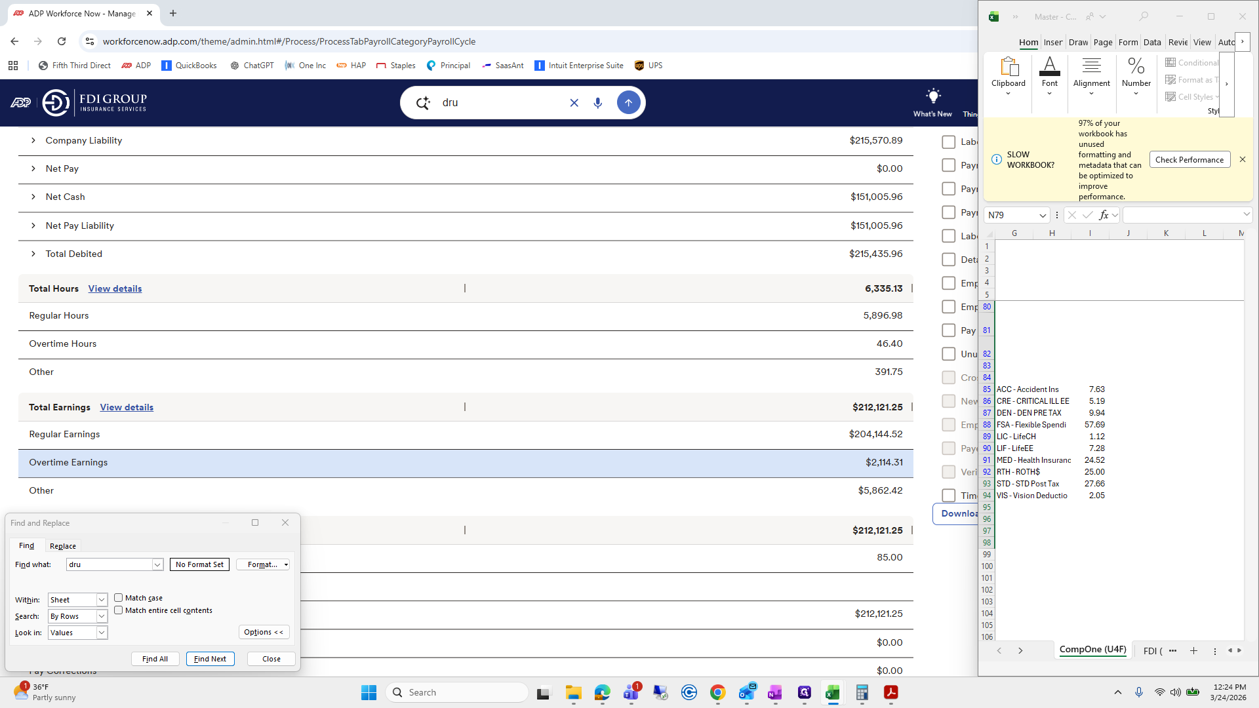The height and width of the screenshot is (708, 1259).
Task: Click the Excel insert function fx icon
Action: coord(1104,215)
